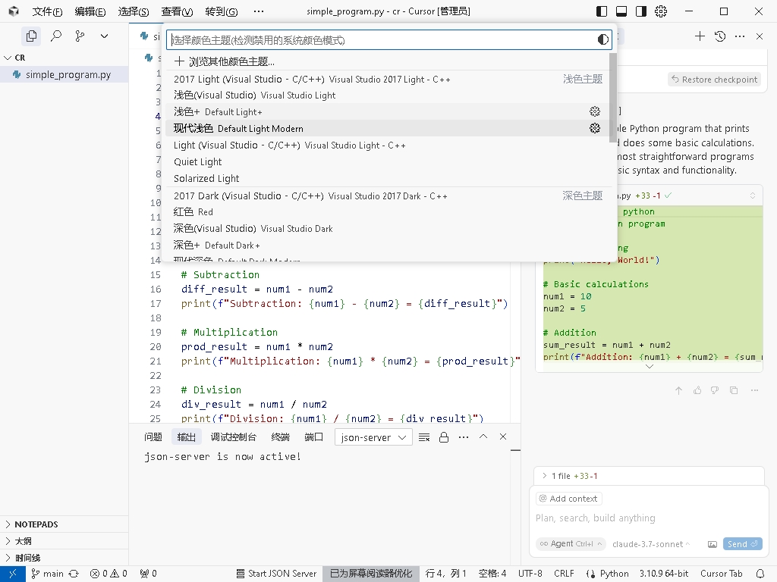Collapse the CR folder section
This screenshot has width=777, height=582.
[x=64, y=58]
